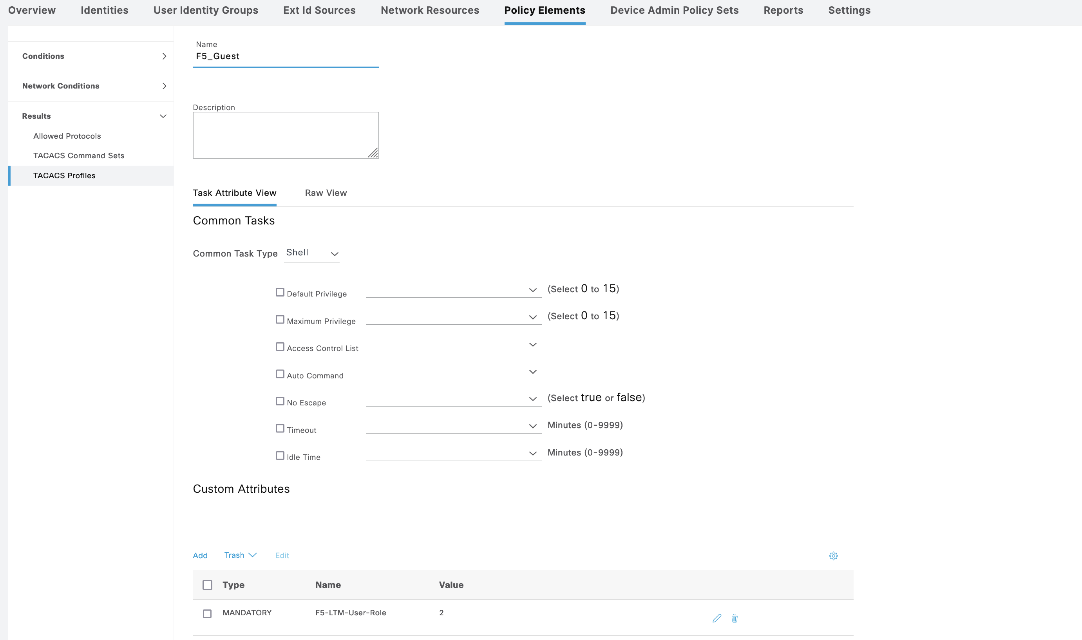Click the Add link for custom attributes

[200, 555]
